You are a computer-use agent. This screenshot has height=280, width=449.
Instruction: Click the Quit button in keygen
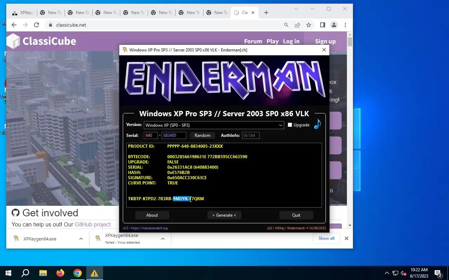click(296, 215)
